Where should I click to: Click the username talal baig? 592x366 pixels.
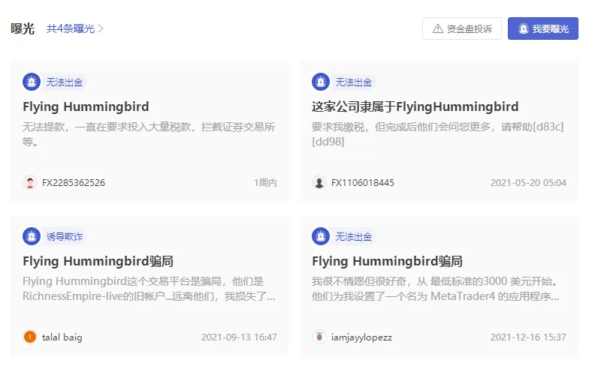tap(62, 337)
